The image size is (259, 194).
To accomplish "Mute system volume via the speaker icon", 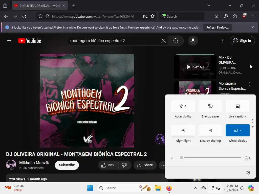I will click(x=172, y=158).
